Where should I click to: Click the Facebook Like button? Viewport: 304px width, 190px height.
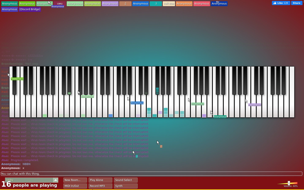[x=281, y=3]
